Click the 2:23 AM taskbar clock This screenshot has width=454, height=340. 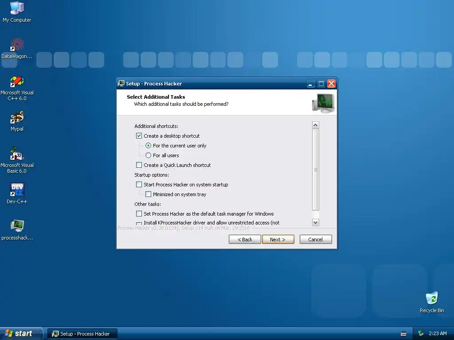438,333
